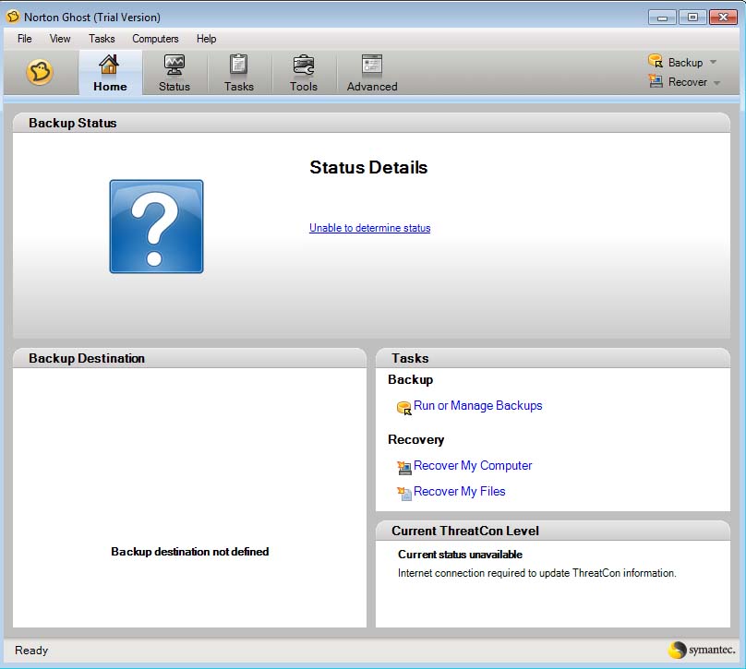Click the Backup icon at top right

(656, 61)
